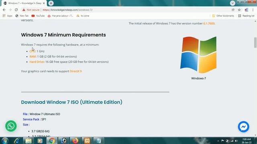Switch to Chrome in taskbar

pos(52,141)
